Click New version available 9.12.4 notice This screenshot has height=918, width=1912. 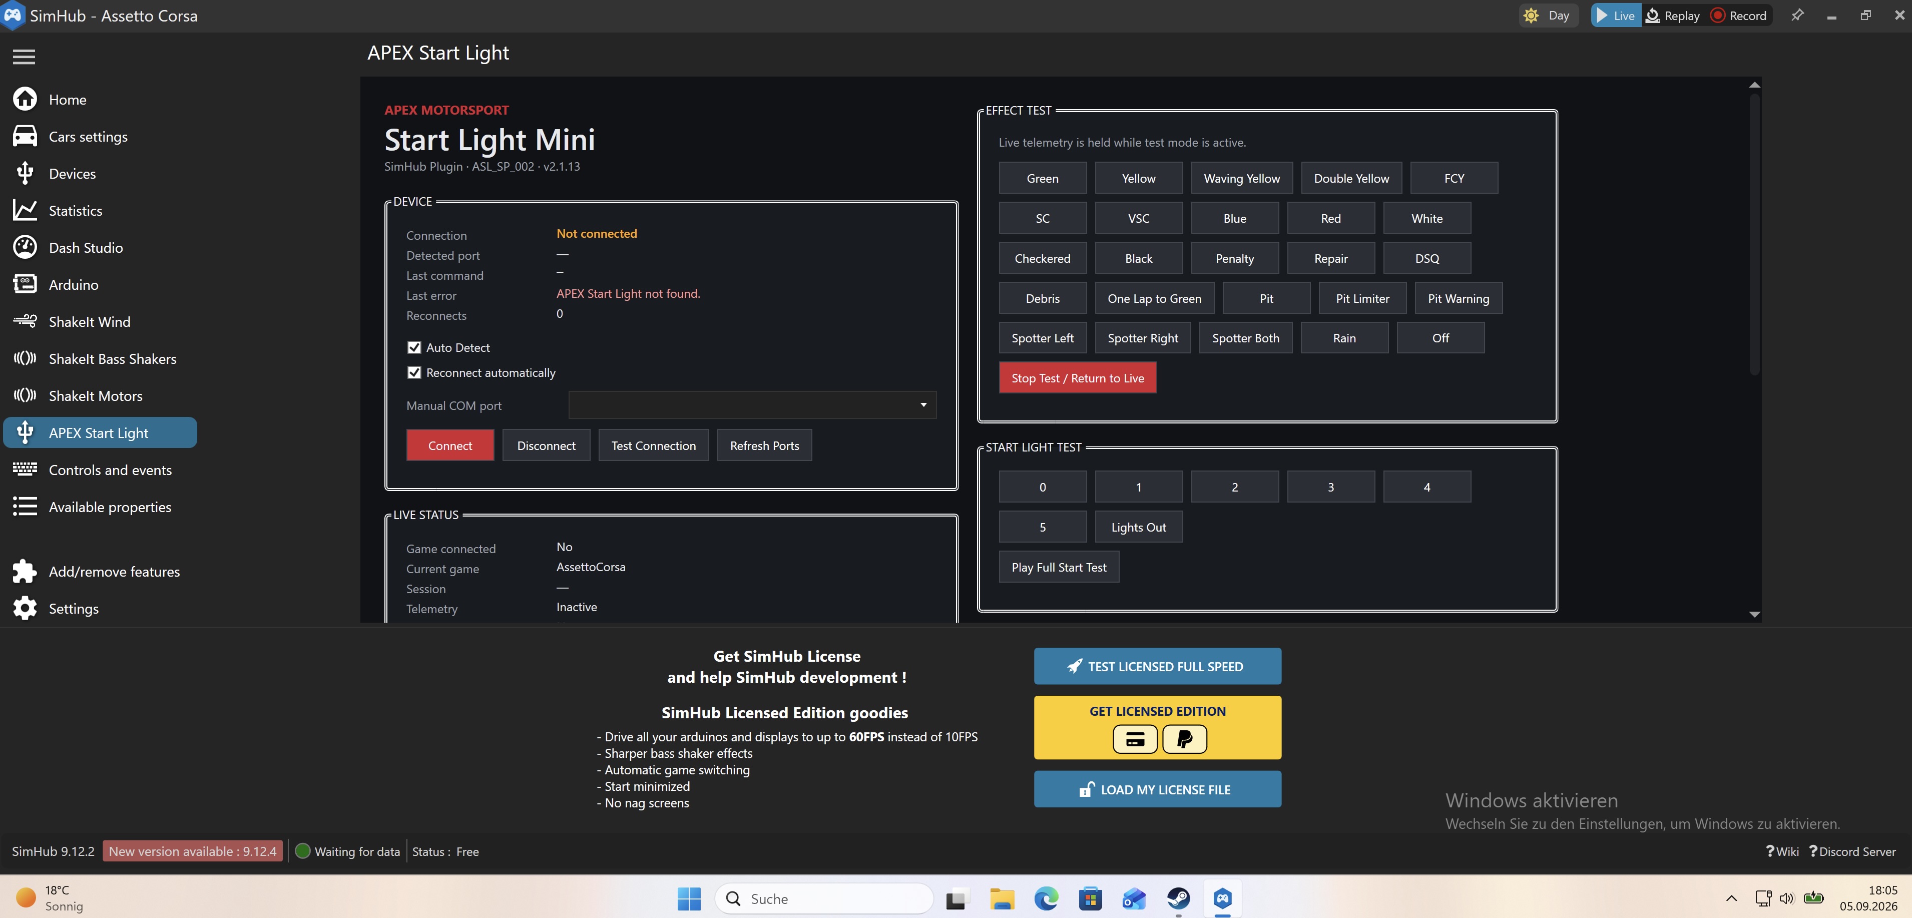(x=192, y=851)
